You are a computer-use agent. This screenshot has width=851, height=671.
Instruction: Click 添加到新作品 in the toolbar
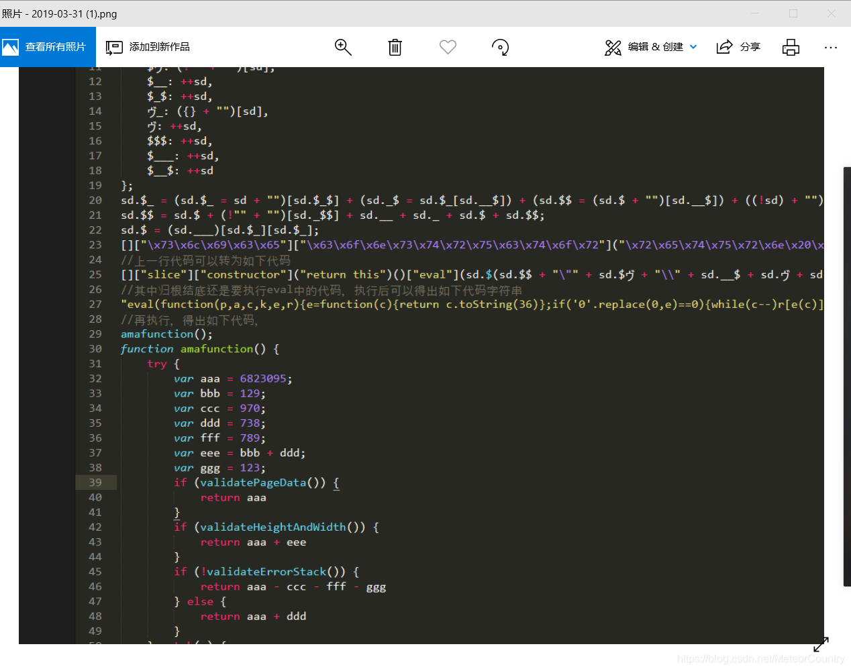pos(148,47)
